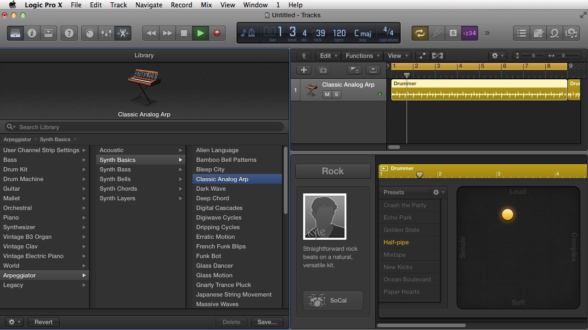Image resolution: width=588 pixels, height=330 pixels.
Task: Select the Bleep City patch
Action: point(237,170)
